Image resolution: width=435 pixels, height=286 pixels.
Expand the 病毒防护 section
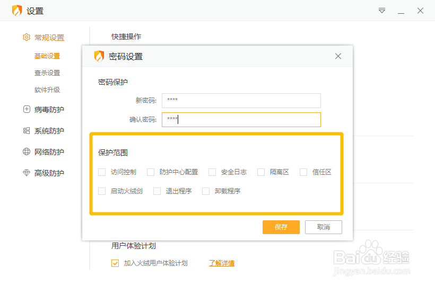[49, 110]
